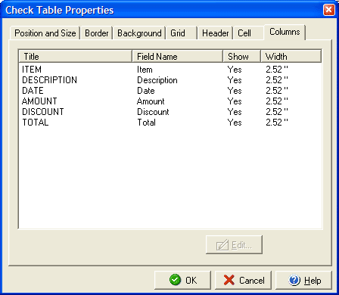Click the green checkmark OK icon
The image size is (339, 295).
pyautogui.click(x=175, y=280)
